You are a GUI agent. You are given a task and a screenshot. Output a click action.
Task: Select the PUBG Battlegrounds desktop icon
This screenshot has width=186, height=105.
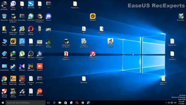(x=4, y=5)
